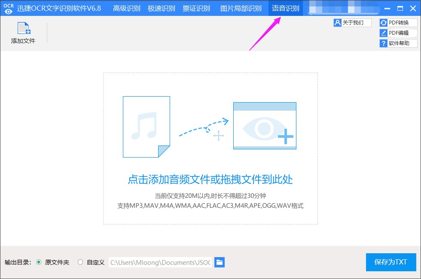The height and width of the screenshot is (279, 421).
Task: Switch to the 高级识别 tab
Action: point(126,8)
